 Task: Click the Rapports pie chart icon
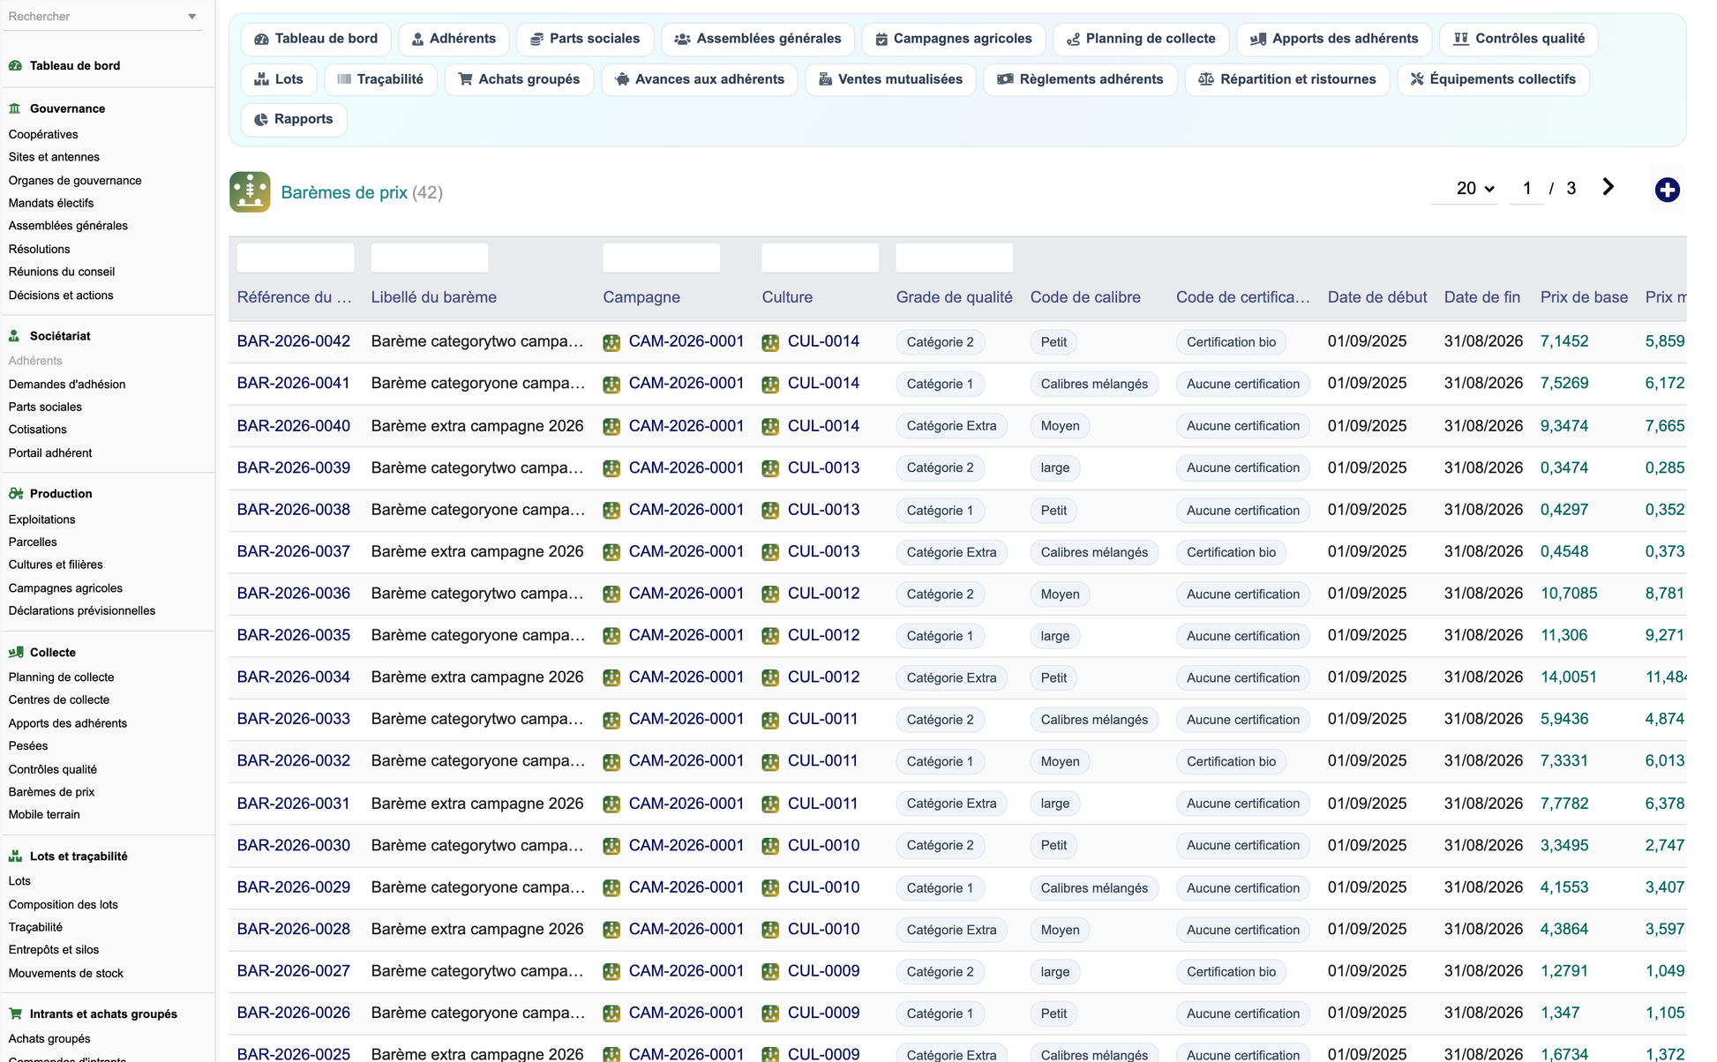(x=261, y=120)
